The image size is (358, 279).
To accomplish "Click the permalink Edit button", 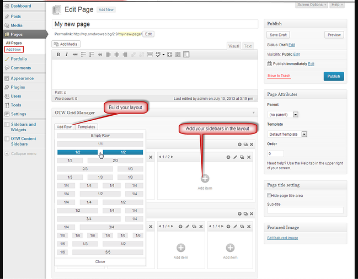I will [x=148, y=34].
